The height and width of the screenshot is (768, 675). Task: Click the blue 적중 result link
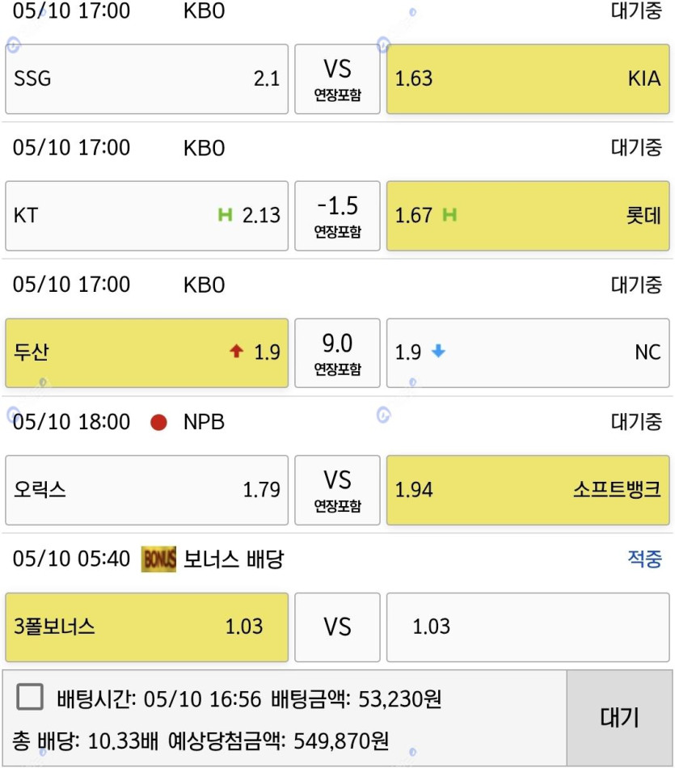tap(644, 559)
